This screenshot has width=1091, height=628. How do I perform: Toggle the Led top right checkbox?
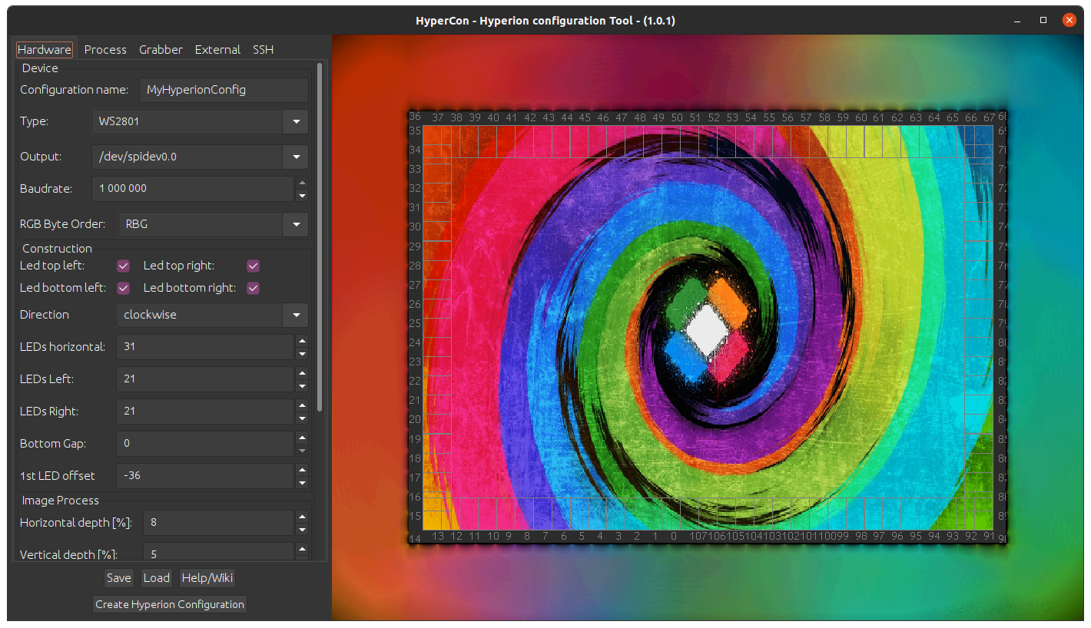pyautogui.click(x=253, y=266)
